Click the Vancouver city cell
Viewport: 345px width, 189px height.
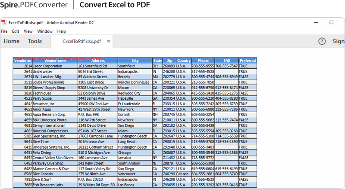135,174
